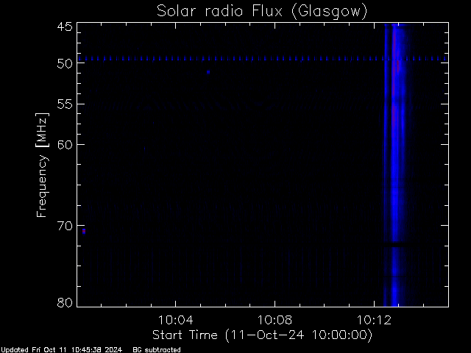Click the 55 MHz frequency tick label

65,104
